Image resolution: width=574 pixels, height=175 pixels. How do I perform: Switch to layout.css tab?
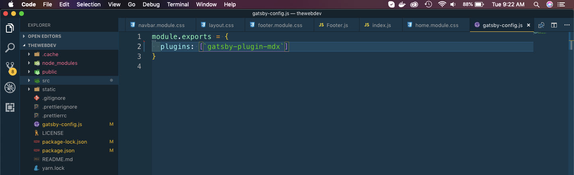[220, 25]
